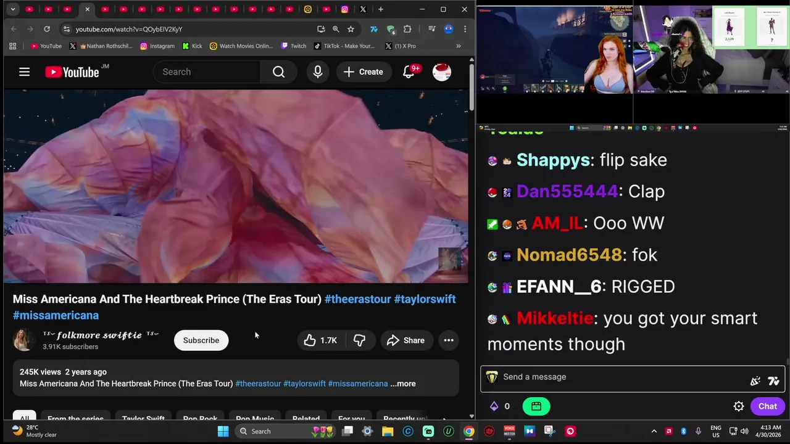Open the YouTube bookmark in bookmarks bar
Viewport: 790px width, 444px height.
[x=46, y=46]
